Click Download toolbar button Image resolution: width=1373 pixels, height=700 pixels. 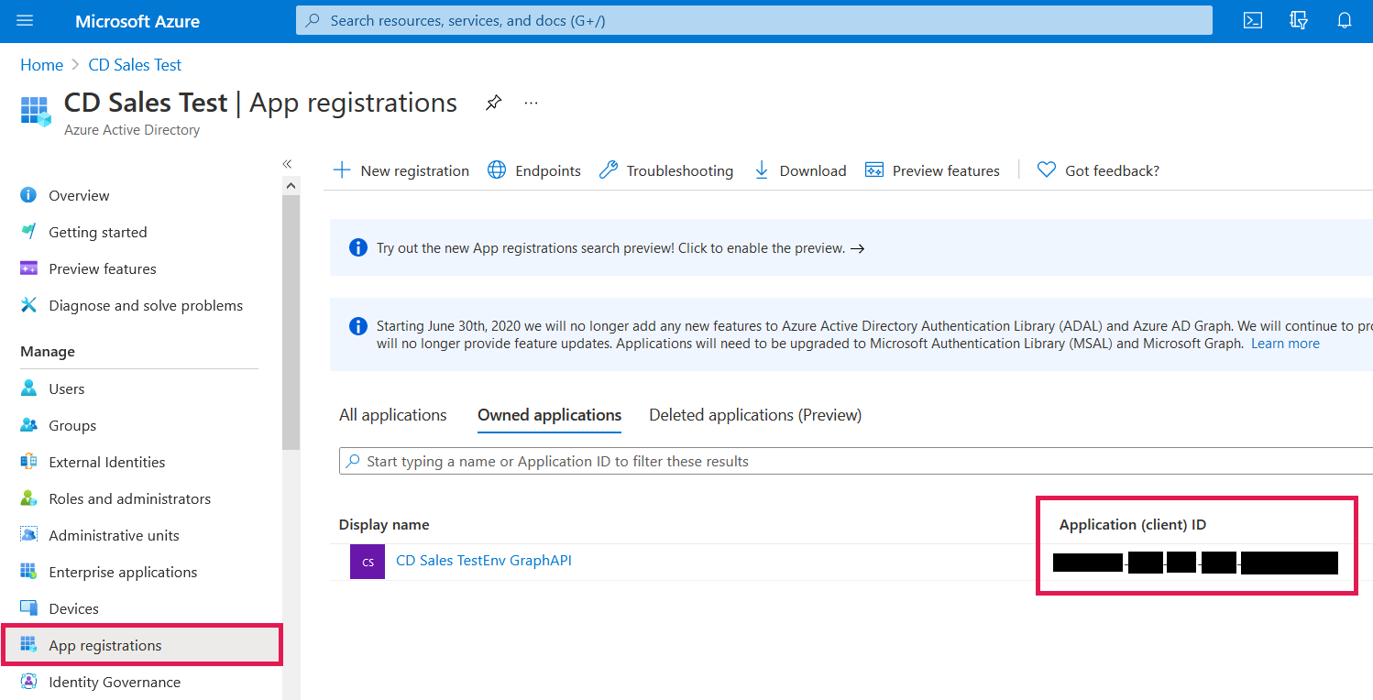pos(800,170)
